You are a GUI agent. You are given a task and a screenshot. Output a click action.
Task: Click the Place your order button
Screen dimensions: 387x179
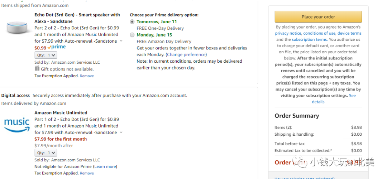pyautogui.click(x=318, y=17)
